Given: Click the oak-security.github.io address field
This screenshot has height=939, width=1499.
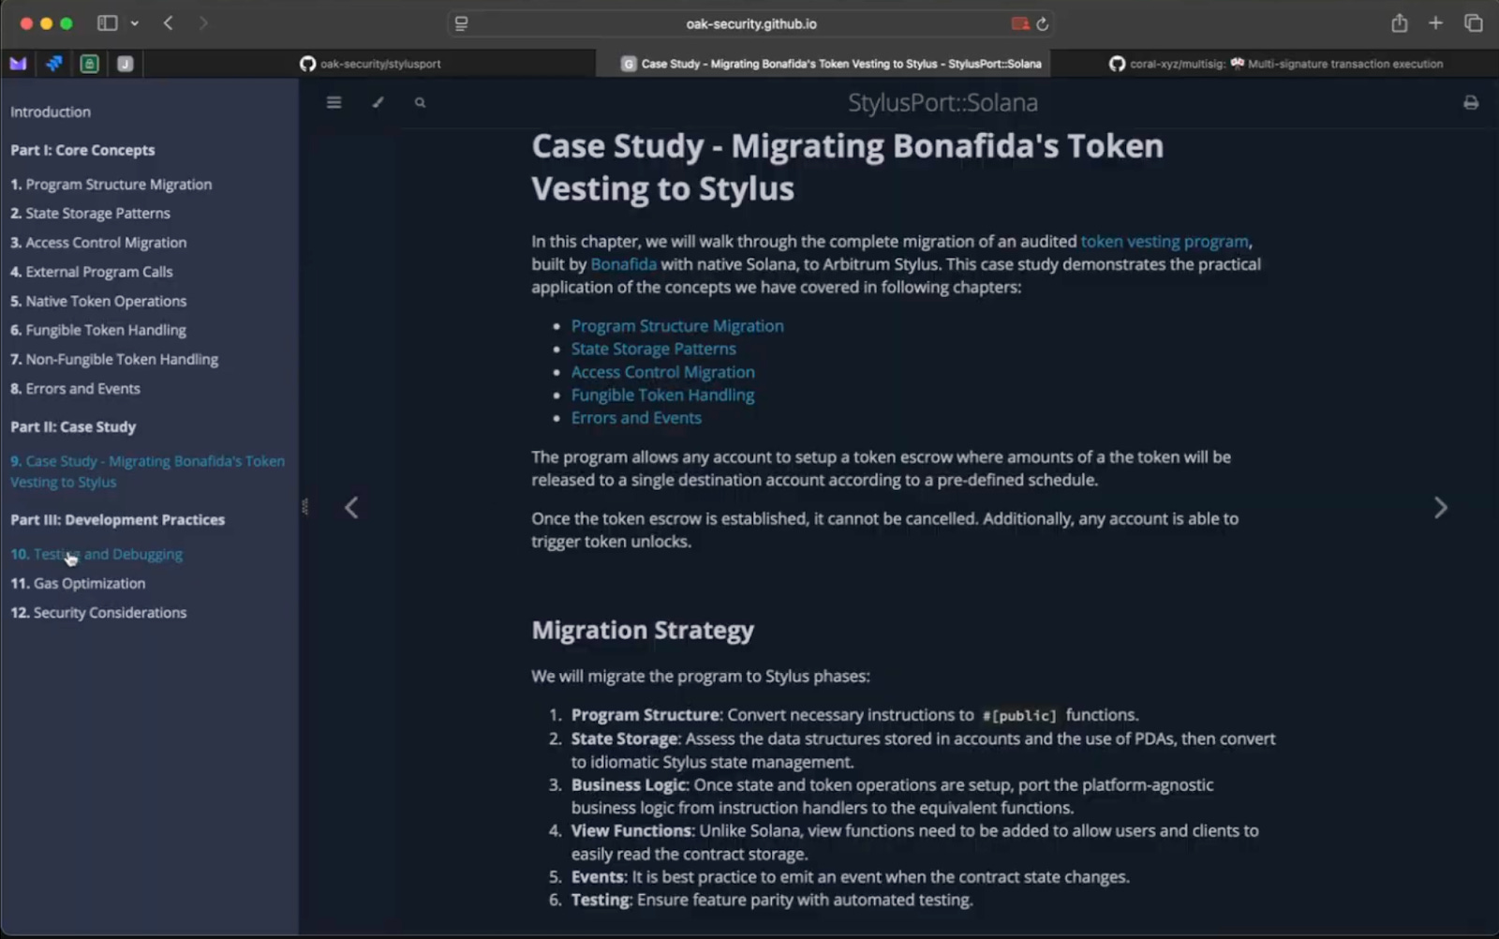Looking at the screenshot, I should (751, 24).
